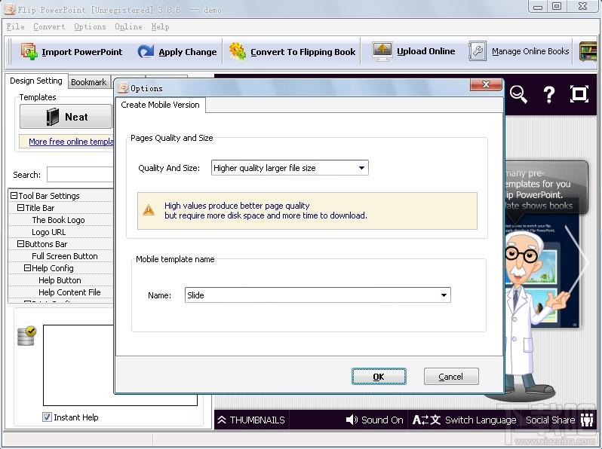
Task: Click the More free online templates link
Action: pyautogui.click(x=71, y=142)
